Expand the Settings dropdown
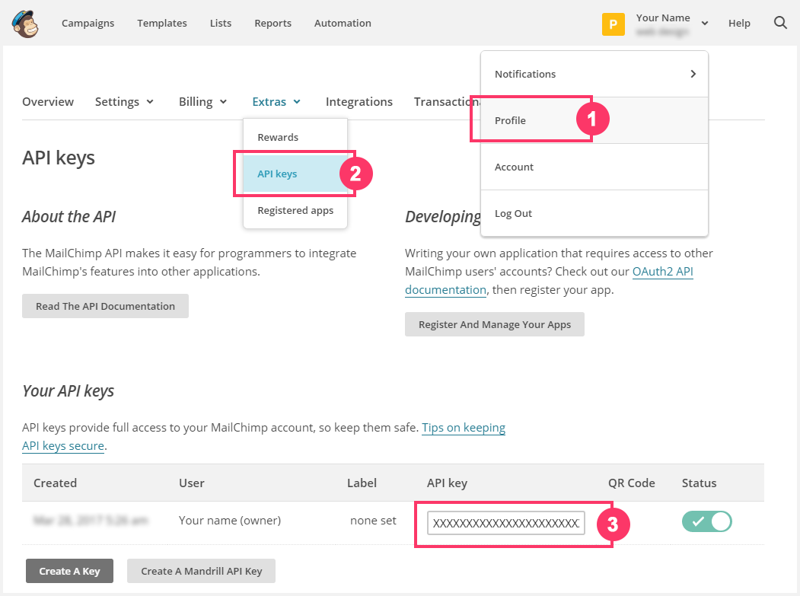 tap(124, 101)
